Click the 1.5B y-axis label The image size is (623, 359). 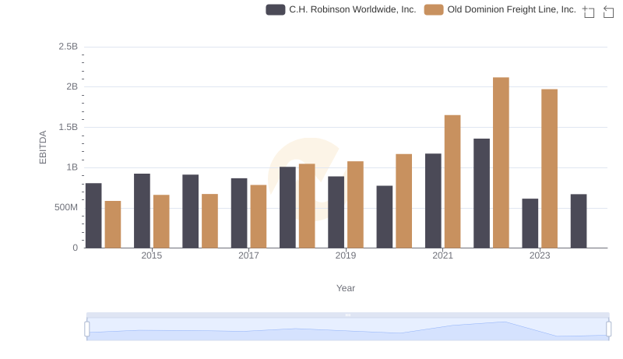click(68, 127)
